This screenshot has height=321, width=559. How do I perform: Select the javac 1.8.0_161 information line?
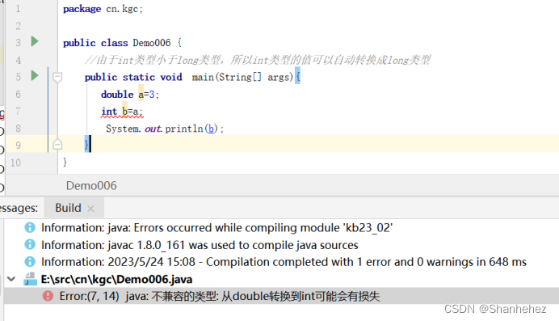coord(200,245)
